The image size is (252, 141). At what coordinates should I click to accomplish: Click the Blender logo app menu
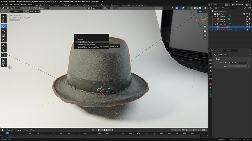click(2, 5)
